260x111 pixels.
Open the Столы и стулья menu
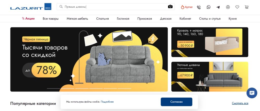pyautogui.click(x=210, y=19)
